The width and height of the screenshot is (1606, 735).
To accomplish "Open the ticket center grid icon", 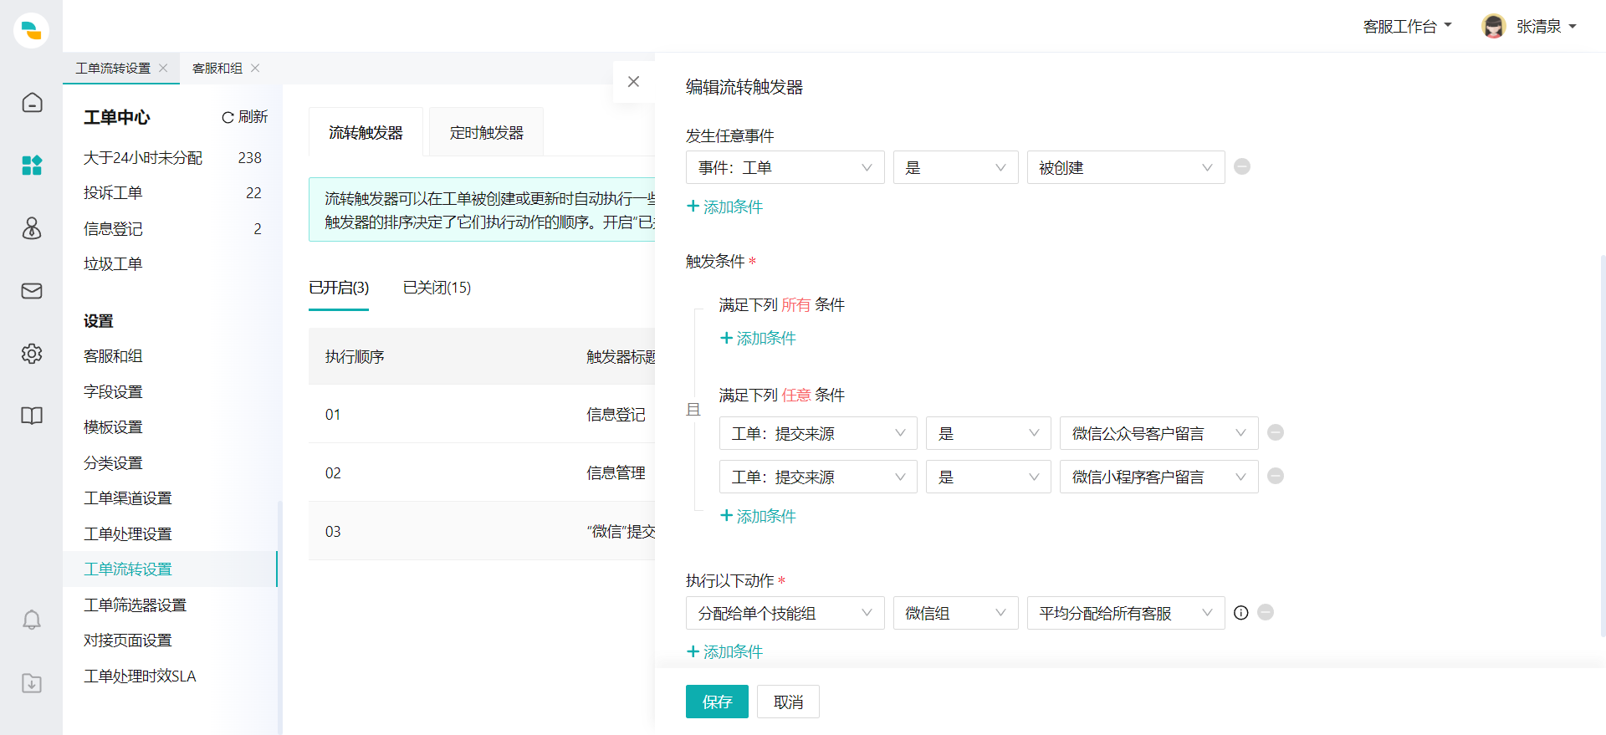I will tap(32, 166).
